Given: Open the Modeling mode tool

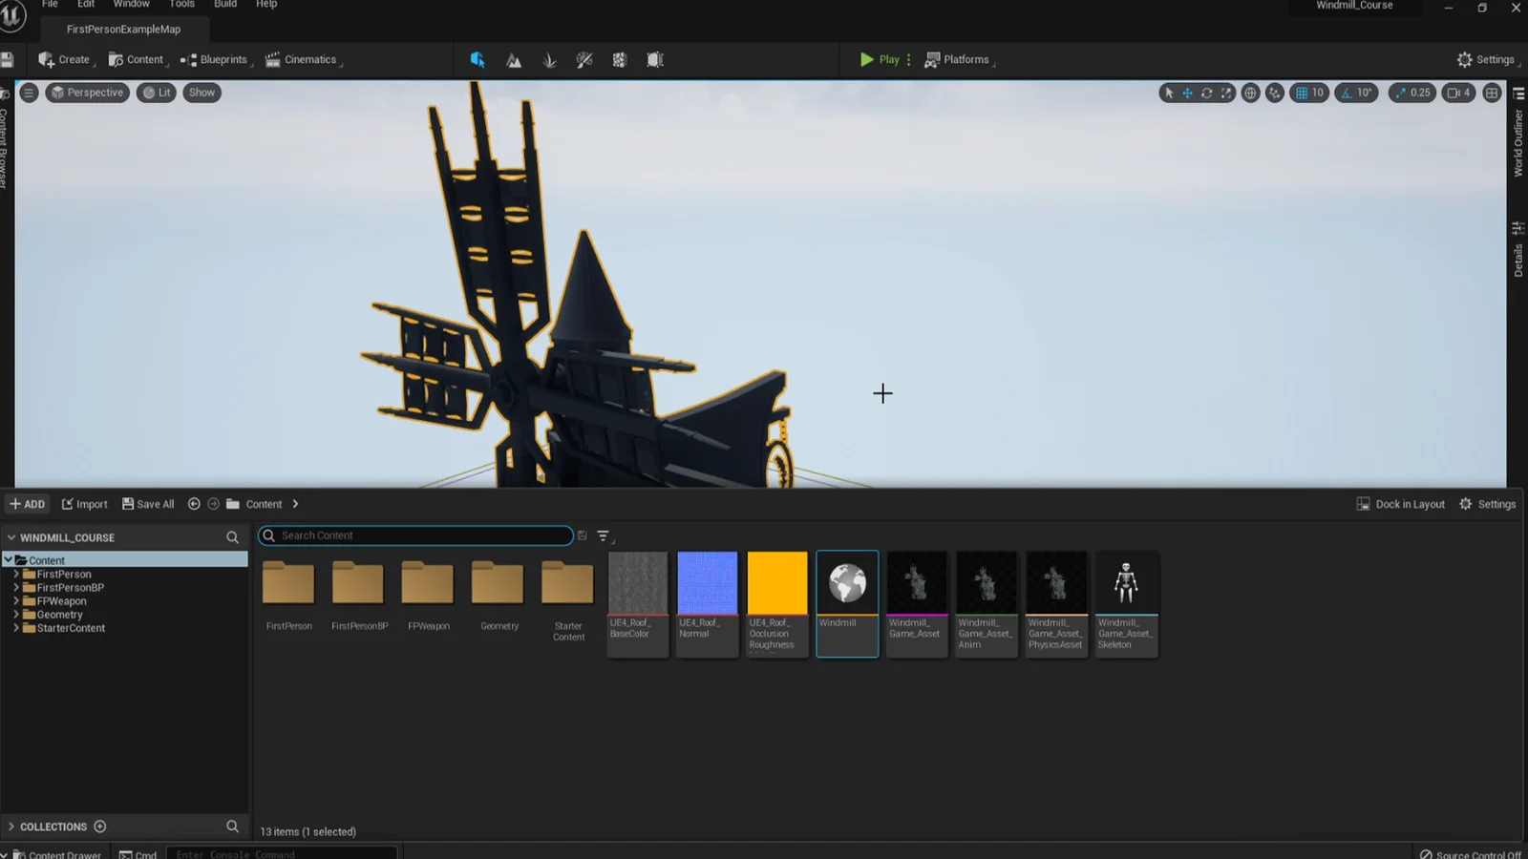Looking at the screenshot, I should 655,59.
